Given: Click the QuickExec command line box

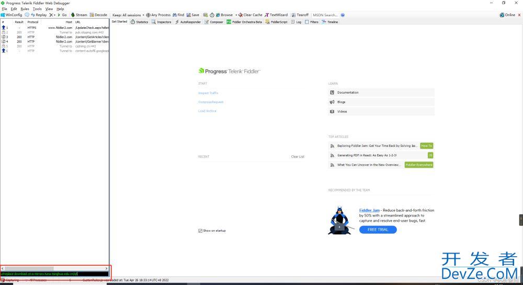Looking at the screenshot, I should click(x=55, y=274).
